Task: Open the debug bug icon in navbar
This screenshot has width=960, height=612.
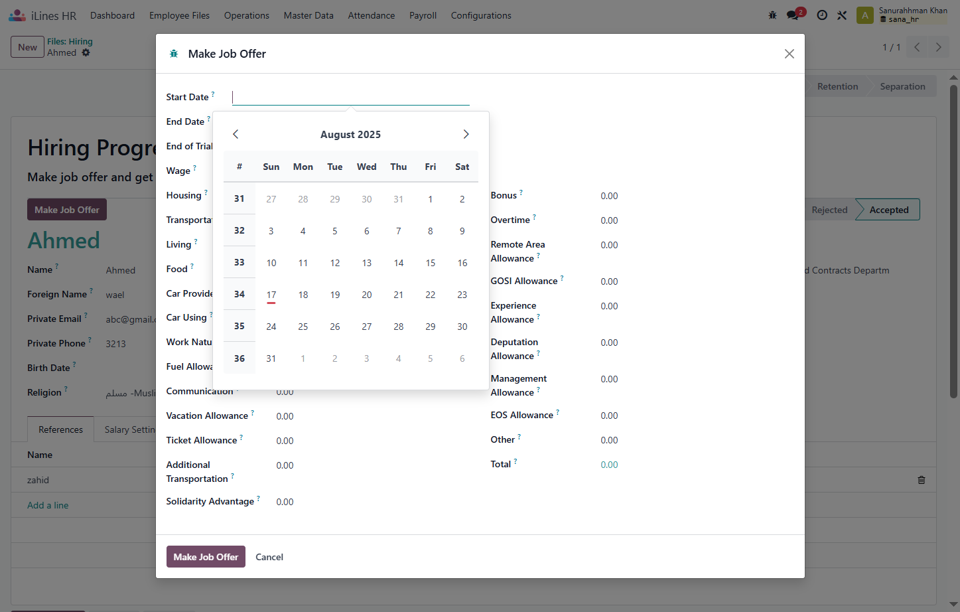Action: [x=772, y=15]
